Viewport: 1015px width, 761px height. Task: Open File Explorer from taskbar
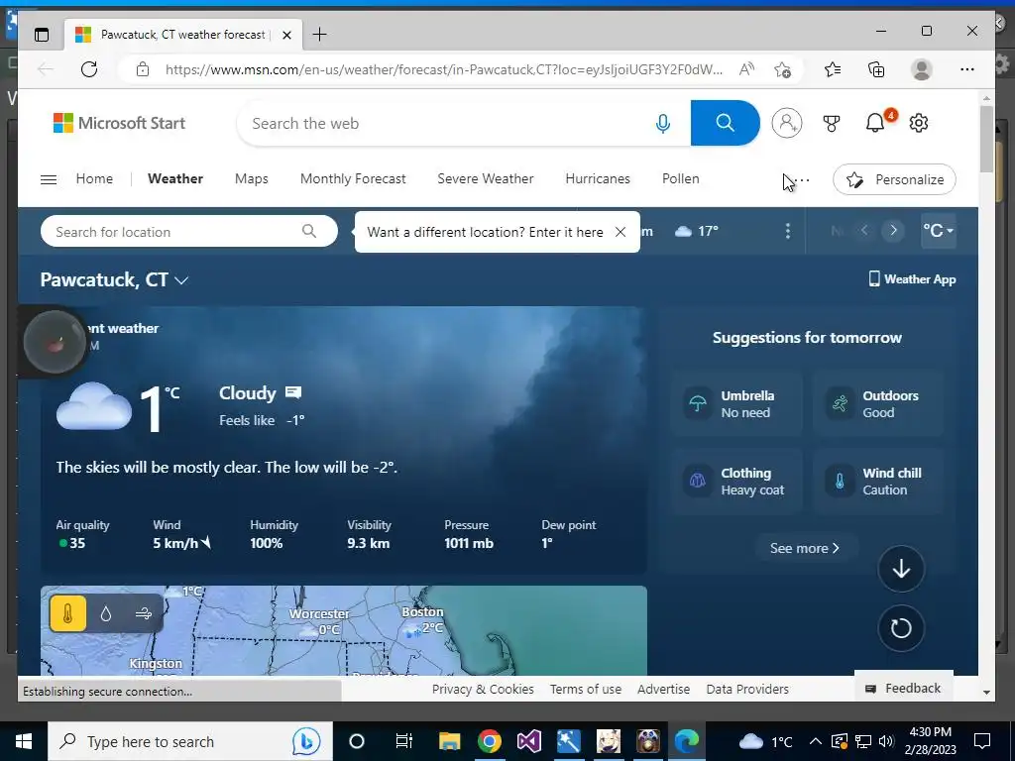(x=449, y=741)
